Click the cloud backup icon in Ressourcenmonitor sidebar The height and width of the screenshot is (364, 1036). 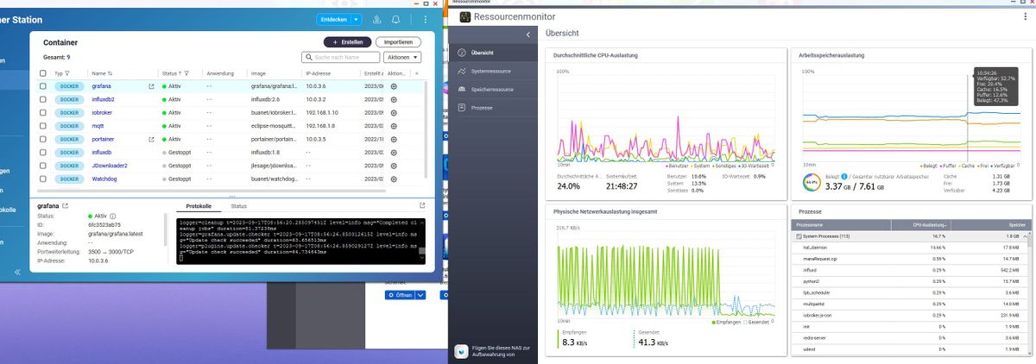462,352
